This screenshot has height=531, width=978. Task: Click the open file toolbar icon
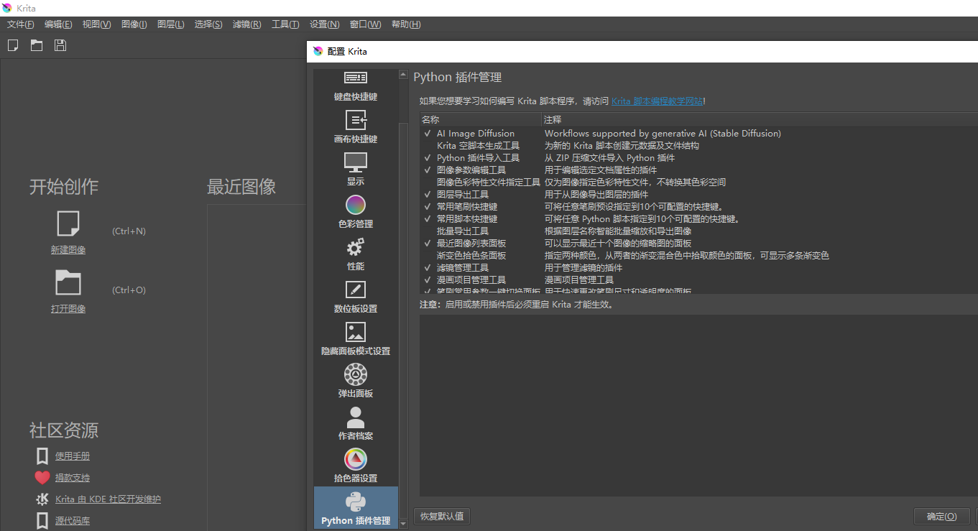tap(36, 45)
